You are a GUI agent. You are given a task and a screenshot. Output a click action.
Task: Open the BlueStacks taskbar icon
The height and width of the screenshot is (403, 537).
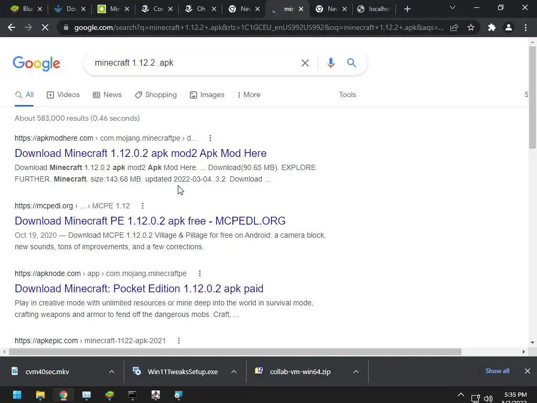point(110,395)
